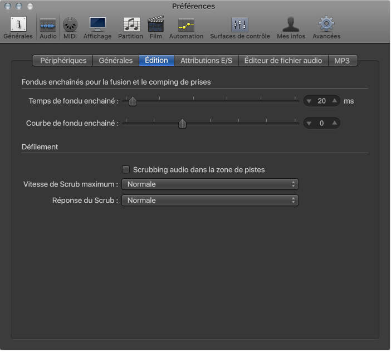
Task: Open the Attributions E/S tab
Action: point(206,61)
